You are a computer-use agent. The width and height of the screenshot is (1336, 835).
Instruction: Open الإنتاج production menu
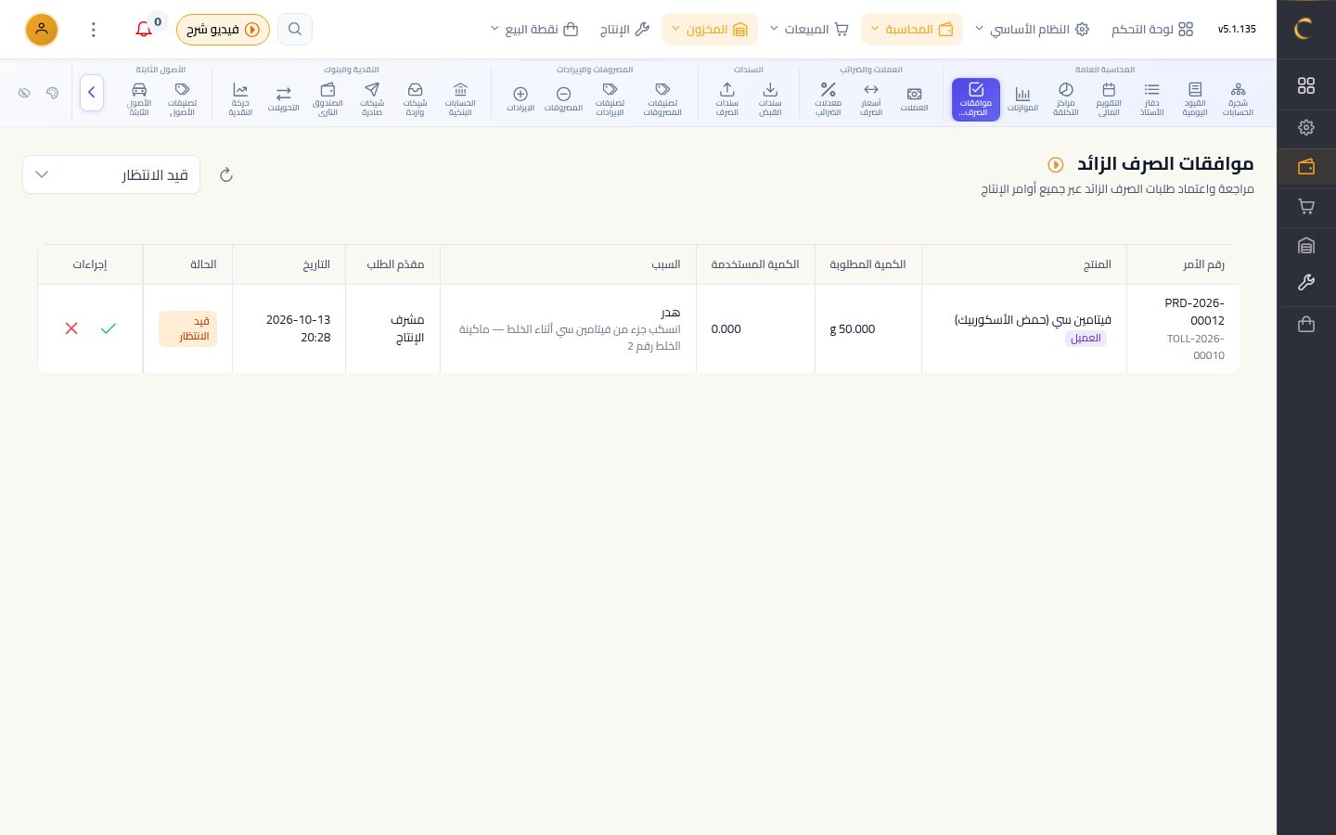tap(624, 30)
